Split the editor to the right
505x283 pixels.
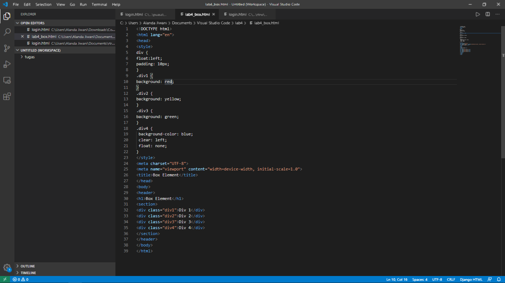pyautogui.click(x=488, y=14)
